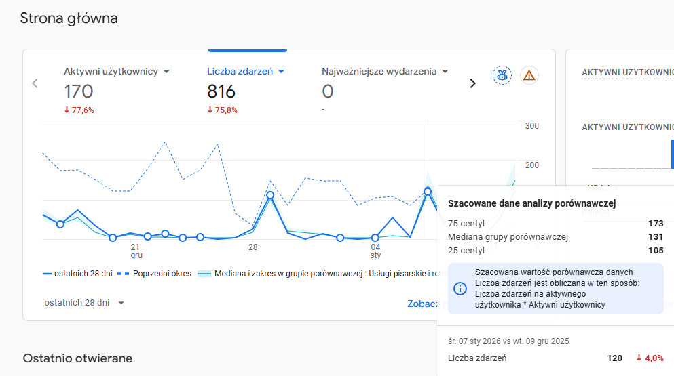Click the 25 centyl row
Image resolution: width=674 pixels, height=376 pixels.
point(555,250)
